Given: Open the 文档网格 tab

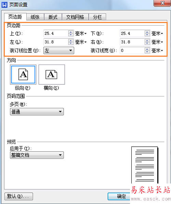Looking at the screenshot, I should 75,17.
